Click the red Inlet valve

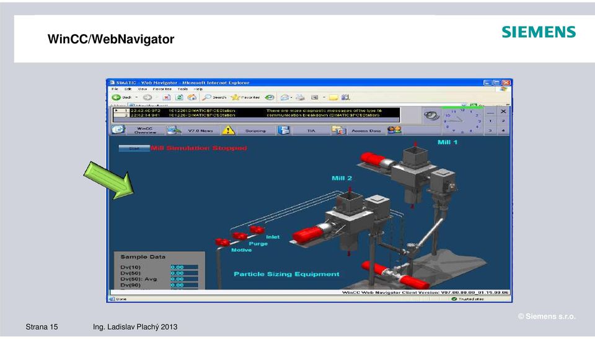click(257, 230)
